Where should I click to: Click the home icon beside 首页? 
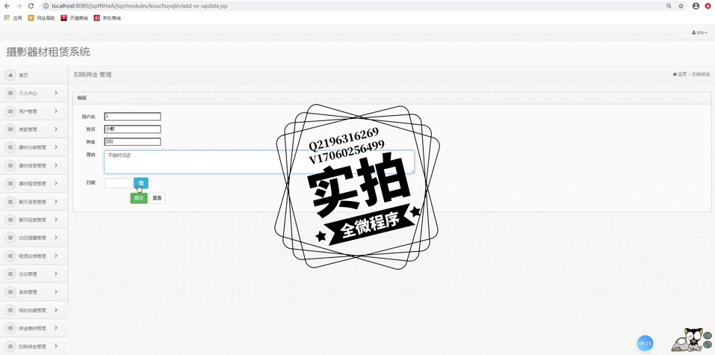10,75
